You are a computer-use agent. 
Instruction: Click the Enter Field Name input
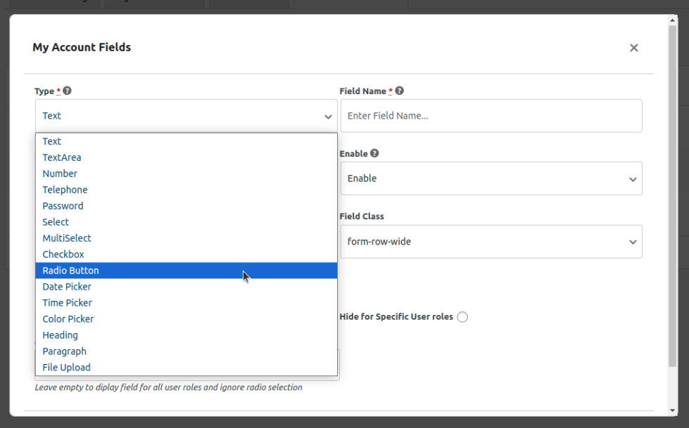click(x=491, y=116)
